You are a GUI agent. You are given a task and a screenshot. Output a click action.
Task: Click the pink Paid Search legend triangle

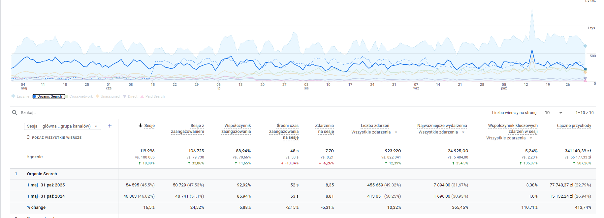tap(142, 96)
